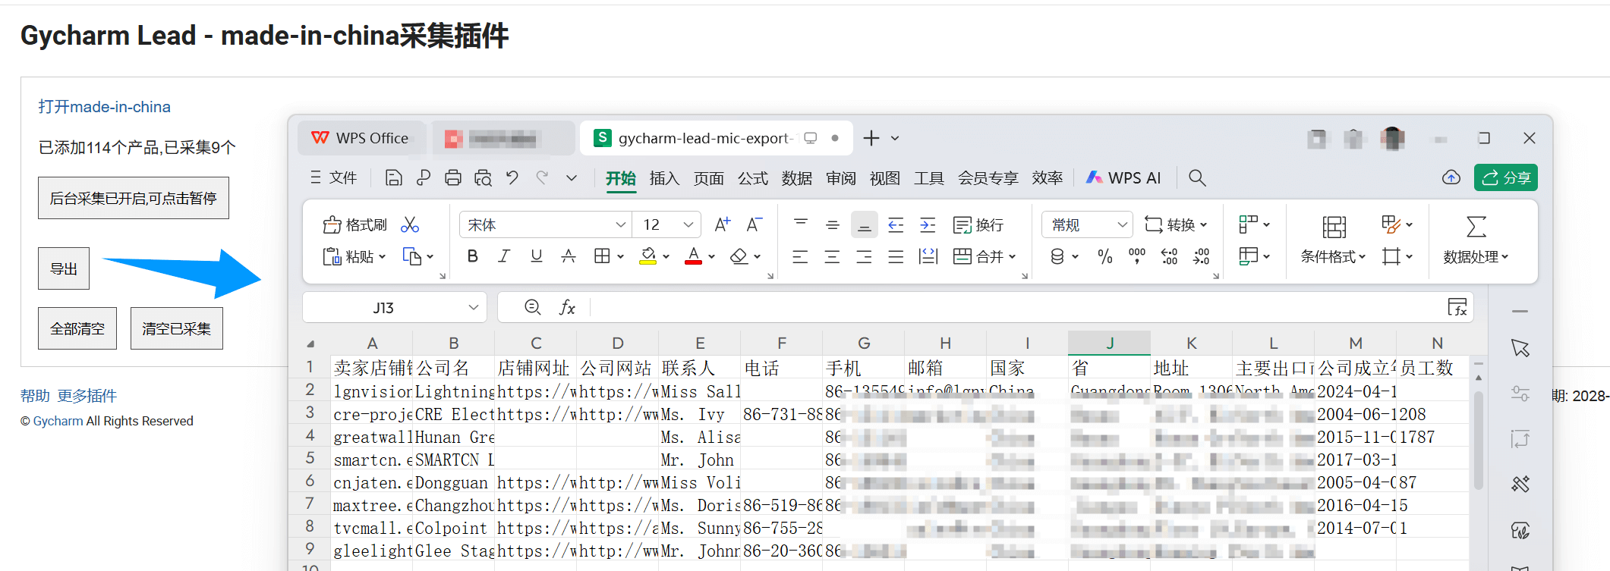Toggle bold formatting B
The height and width of the screenshot is (571, 1610).
pyautogui.click(x=472, y=256)
